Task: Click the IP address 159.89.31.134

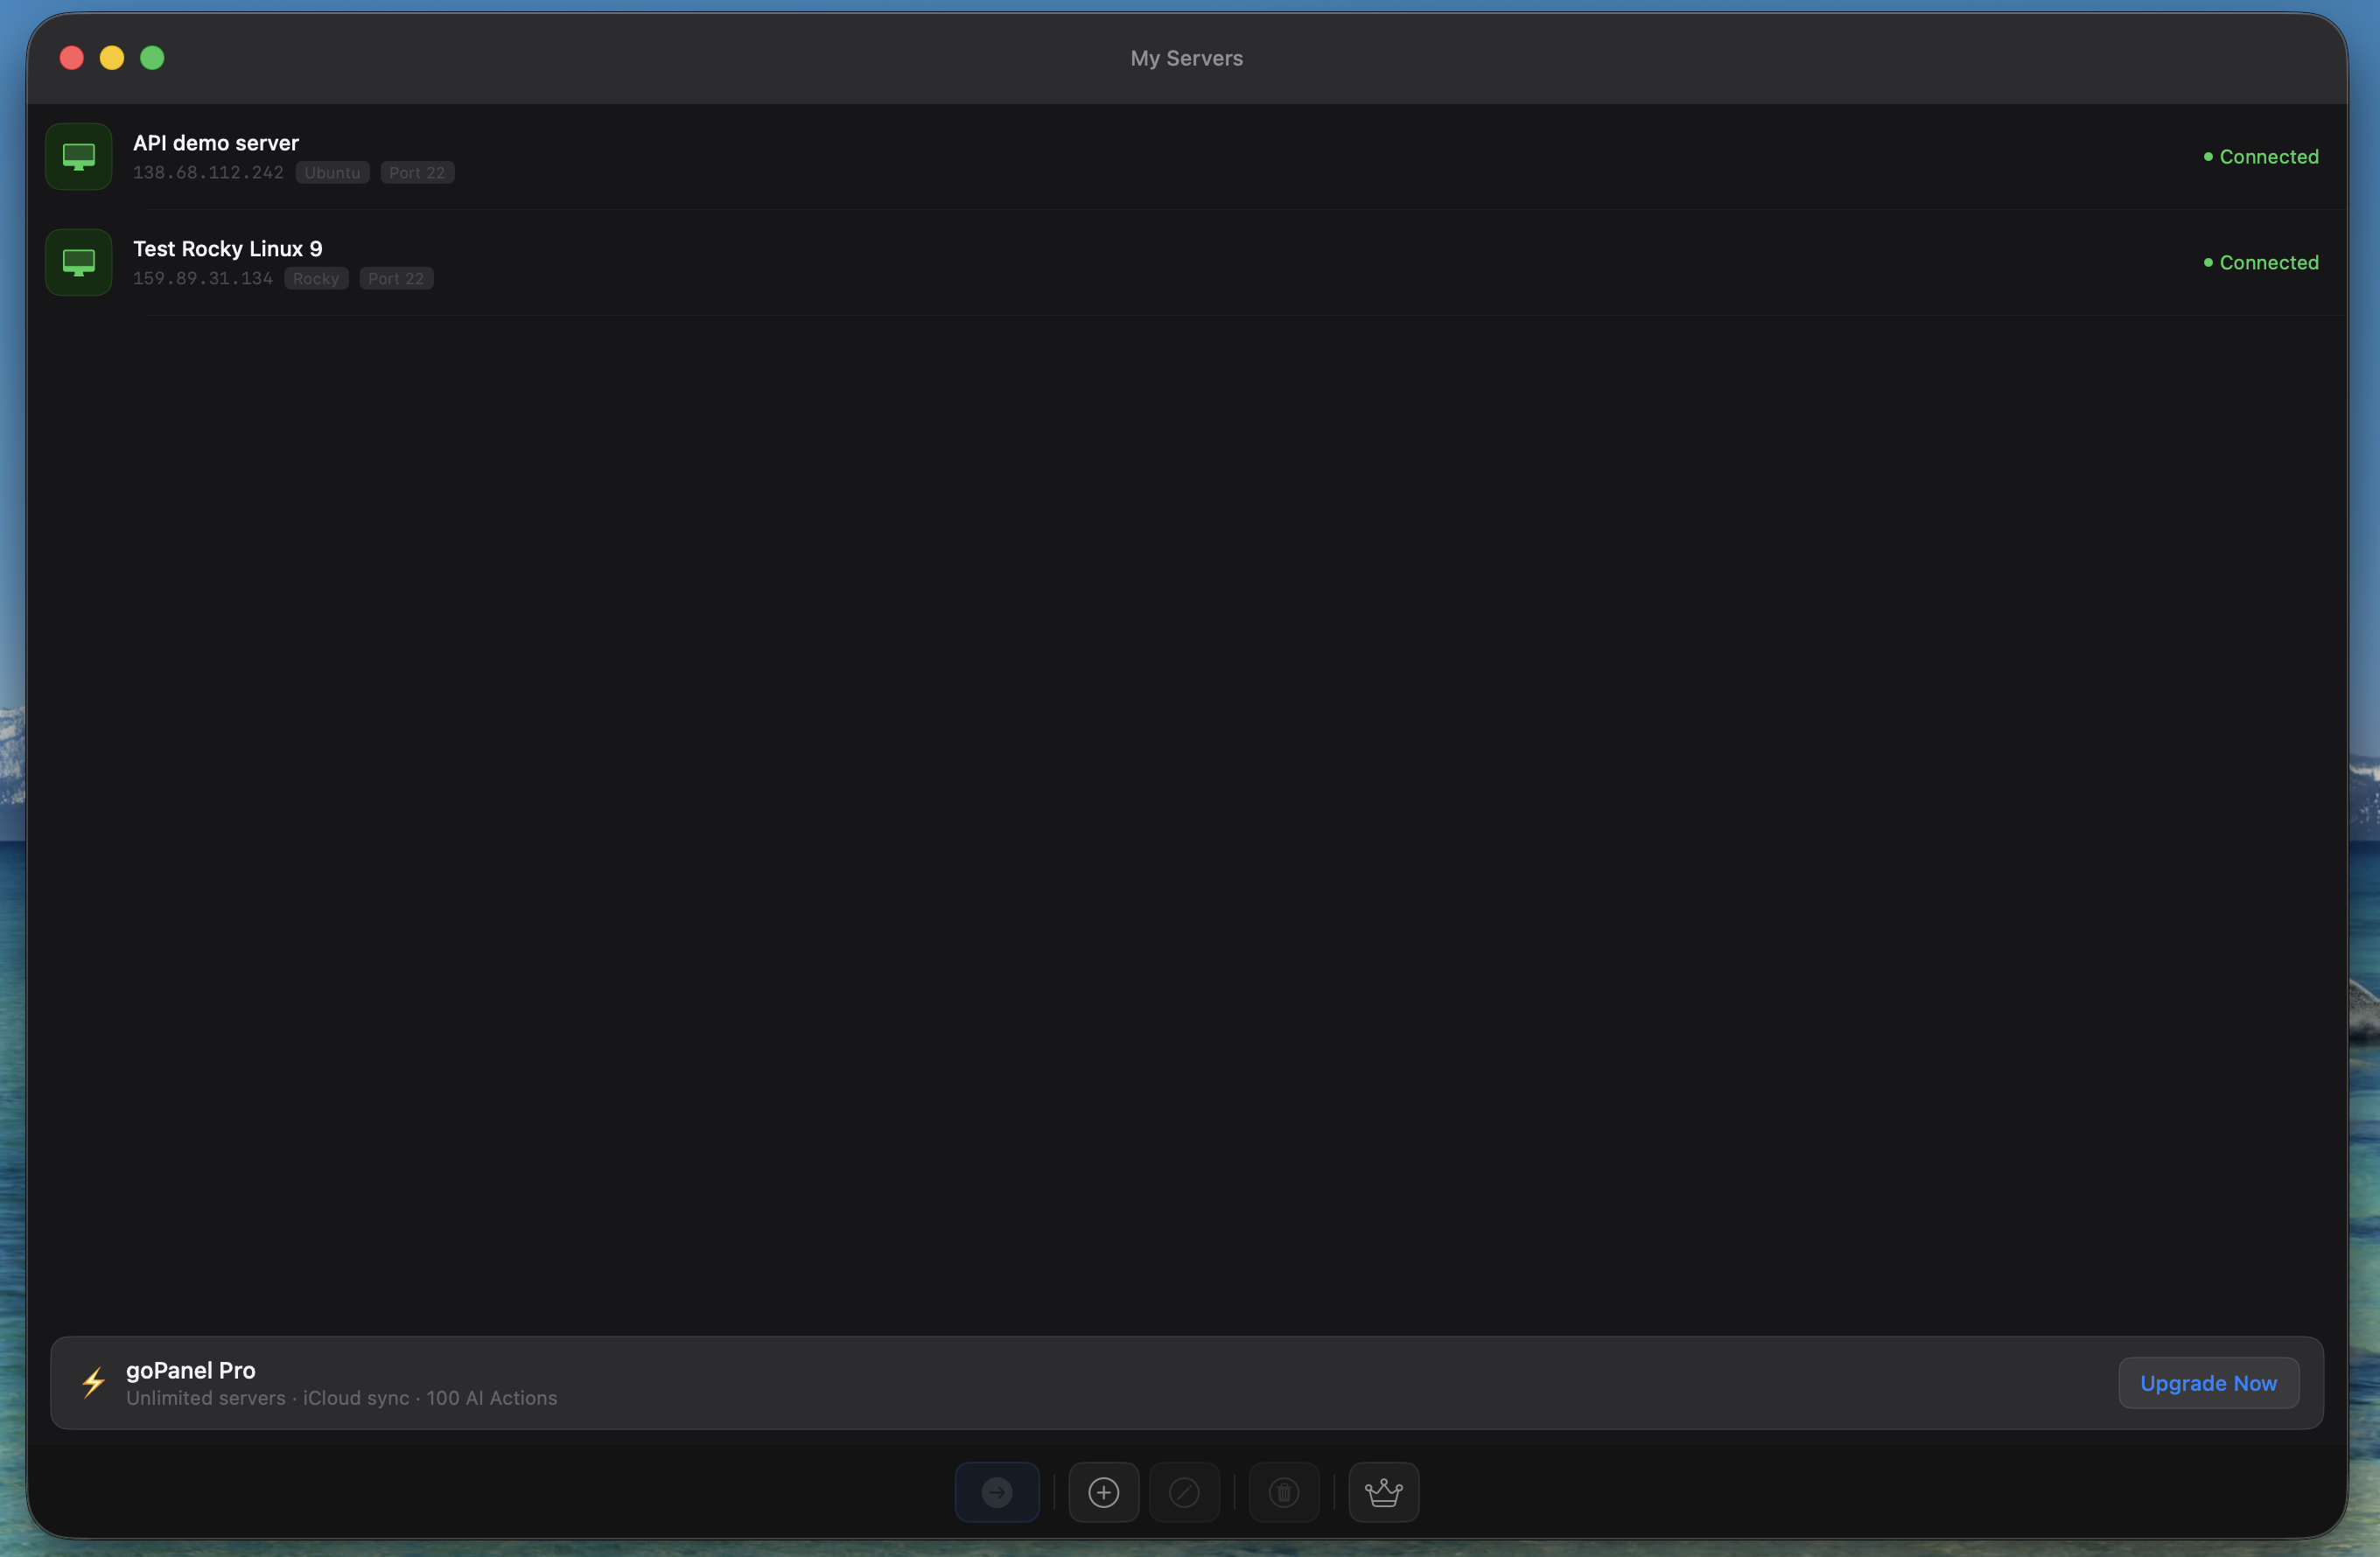Action: (202, 278)
